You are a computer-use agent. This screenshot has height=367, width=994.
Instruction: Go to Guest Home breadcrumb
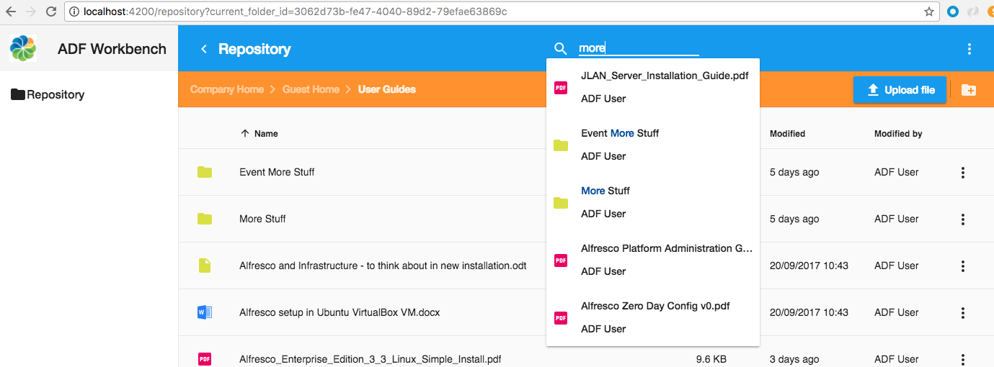[311, 89]
